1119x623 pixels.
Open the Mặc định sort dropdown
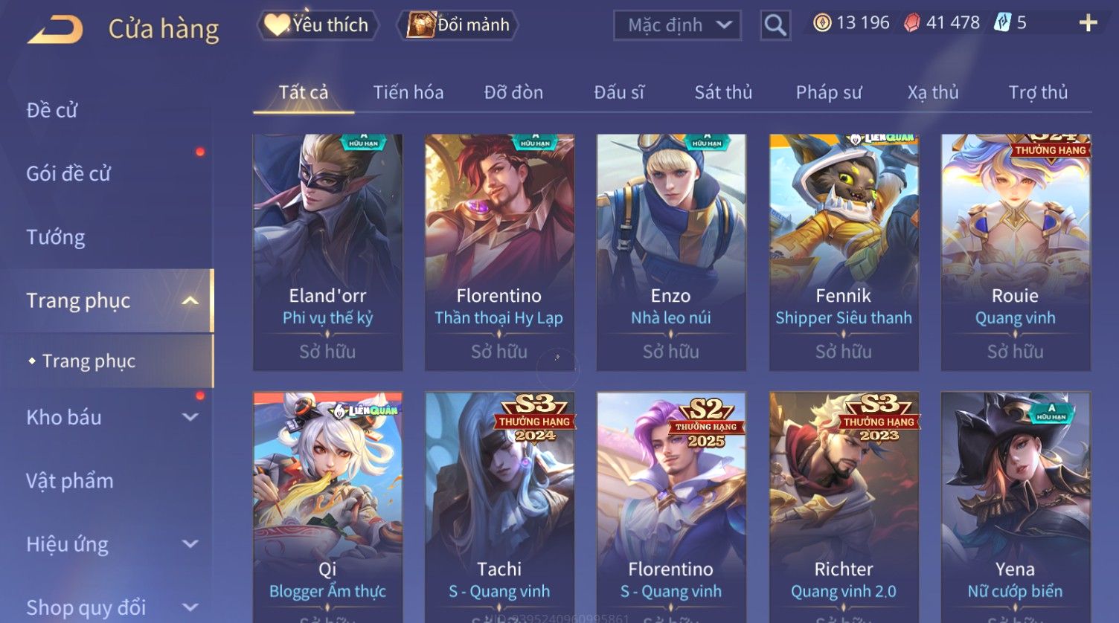click(x=677, y=25)
